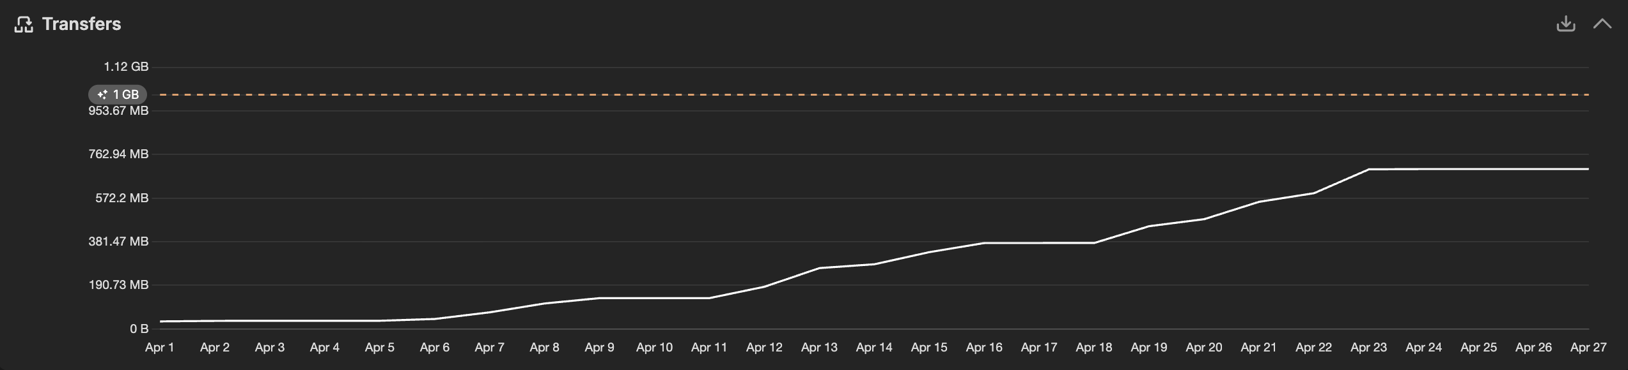Click the 0 B y-axis label
This screenshot has height=370, width=1628.
[x=139, y=329]
